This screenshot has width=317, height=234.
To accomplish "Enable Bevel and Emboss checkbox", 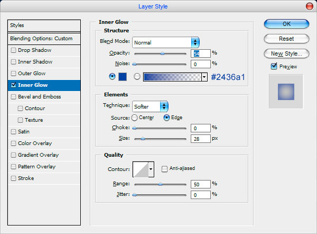I will (13, 97).
